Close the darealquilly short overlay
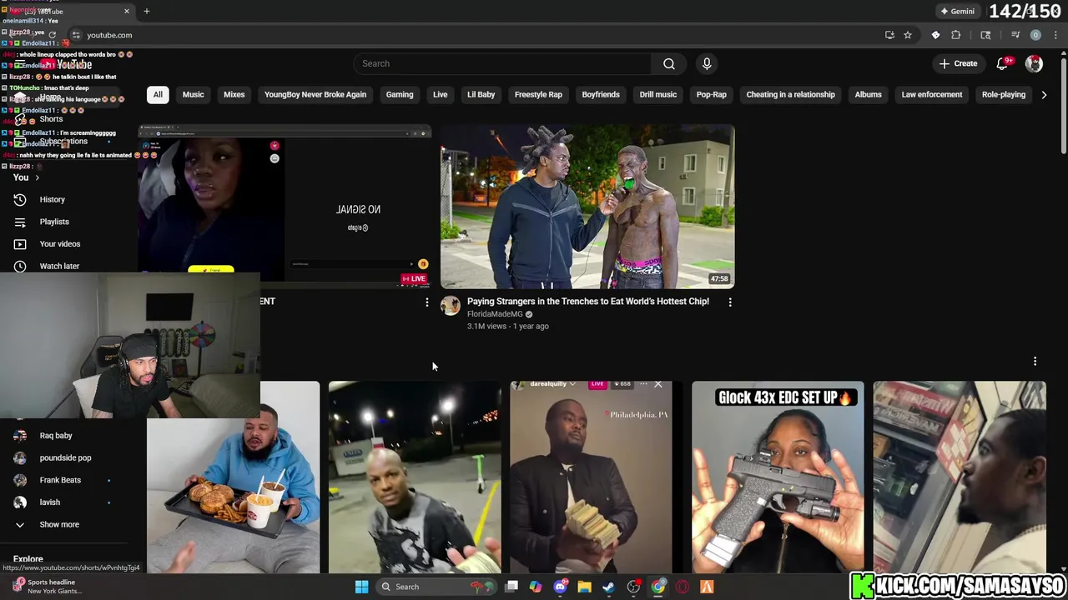1068x600 pixels. point(657,384)
